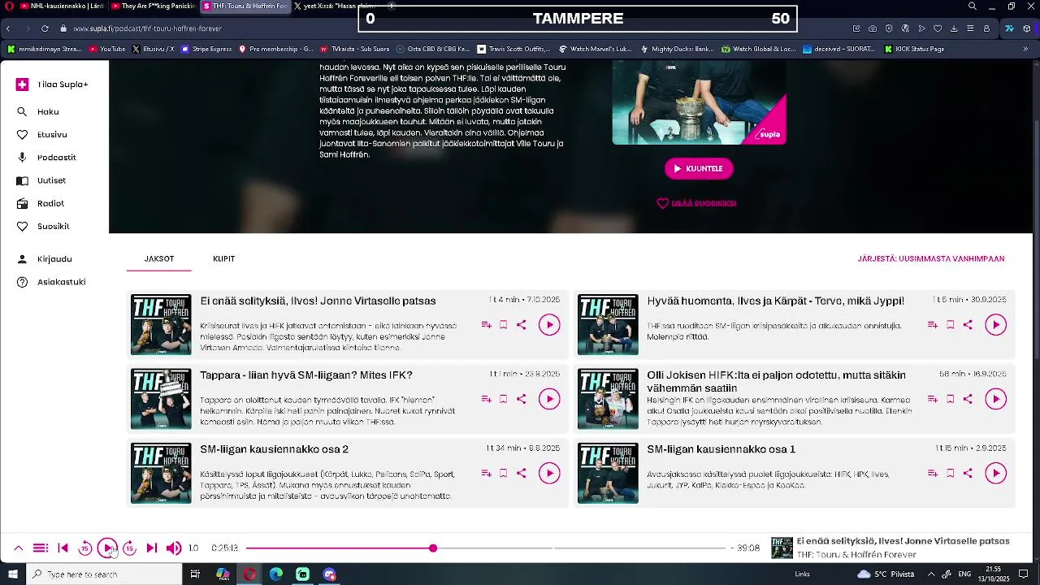The width and height of the screenshot is (1040, 585).
Task: Toggle play/pause in bottom player
Action: pyautogui.click(x=107, y=548)
